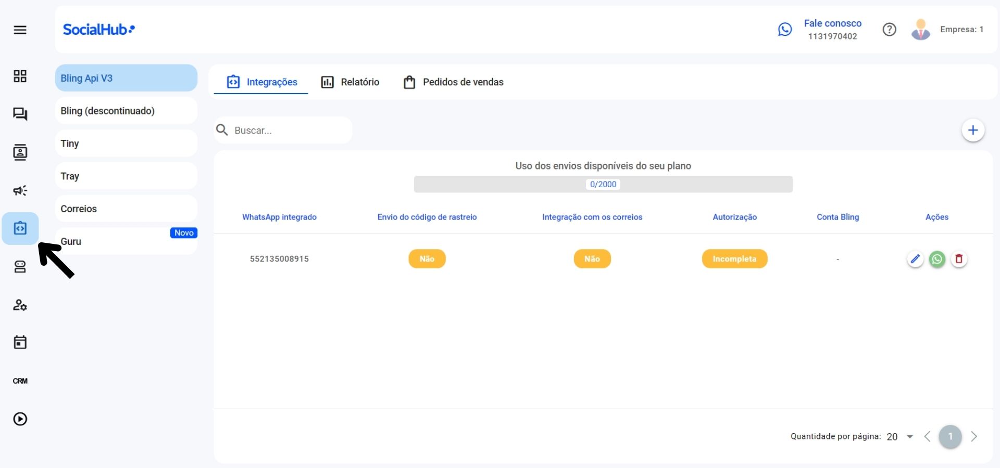Click the Não badge under Envio do código de rastreio
The image size is (1000, 468).
pos(427,258)
